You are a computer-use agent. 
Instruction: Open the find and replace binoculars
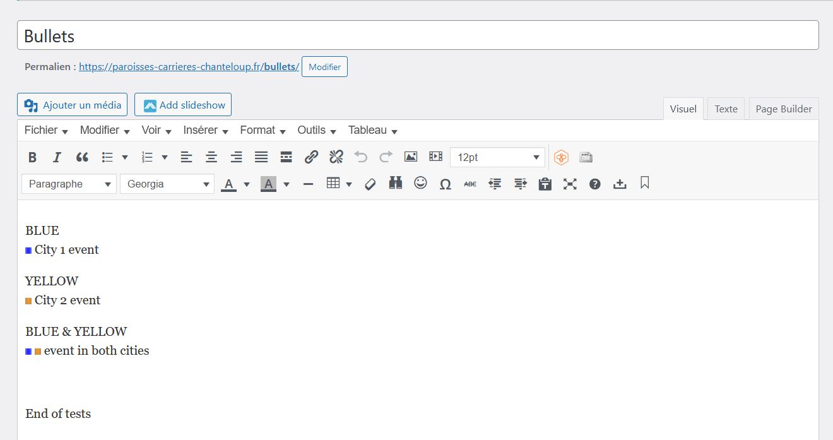[396, 184]
